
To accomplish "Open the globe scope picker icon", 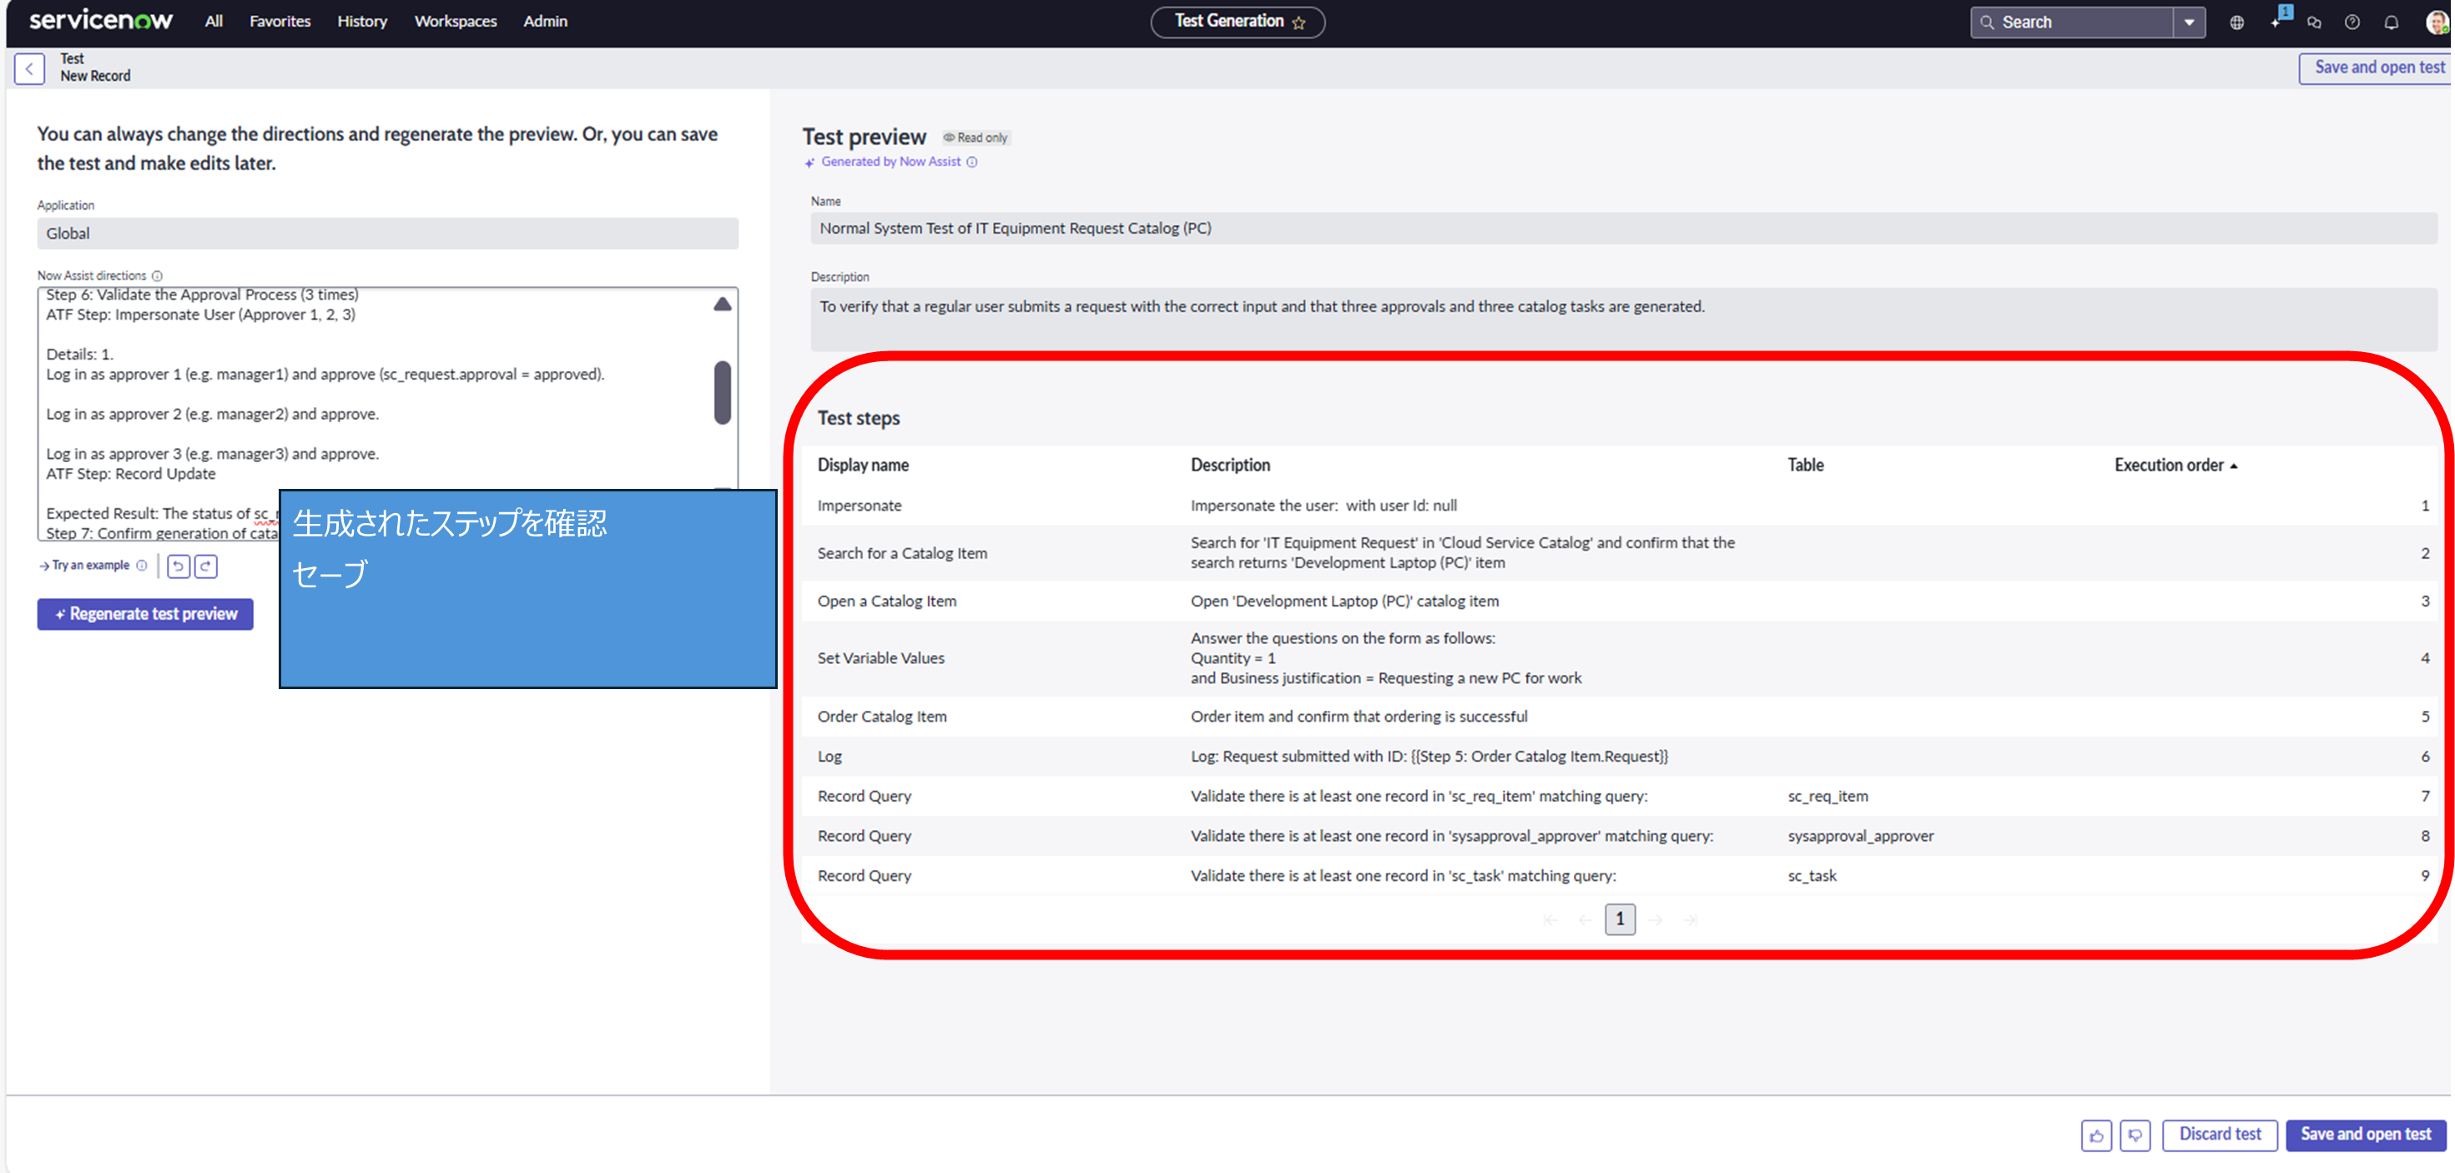I will pyautogui.click(x=2236, y=22).
